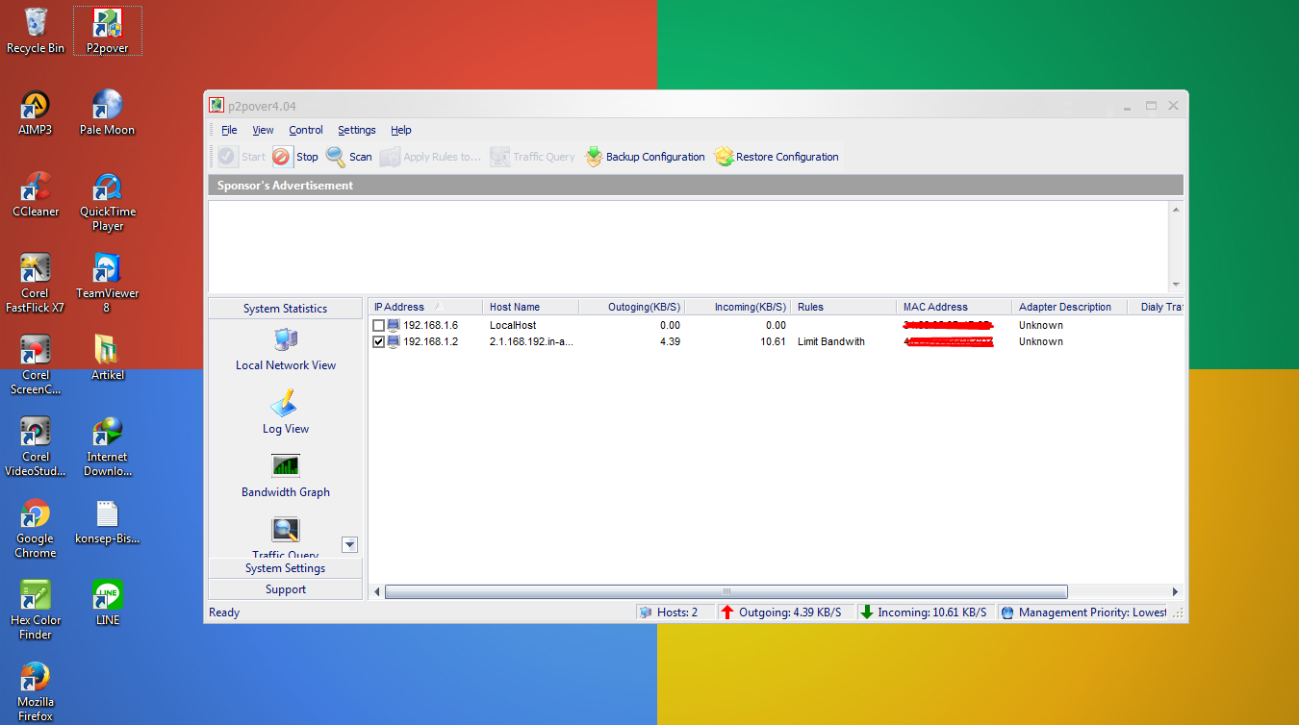The width and height of the screenshot is (1299, 725).
Task: Click the toolbar's Traffic Query button
Action: pyautogui.click(x=532, y=157)
